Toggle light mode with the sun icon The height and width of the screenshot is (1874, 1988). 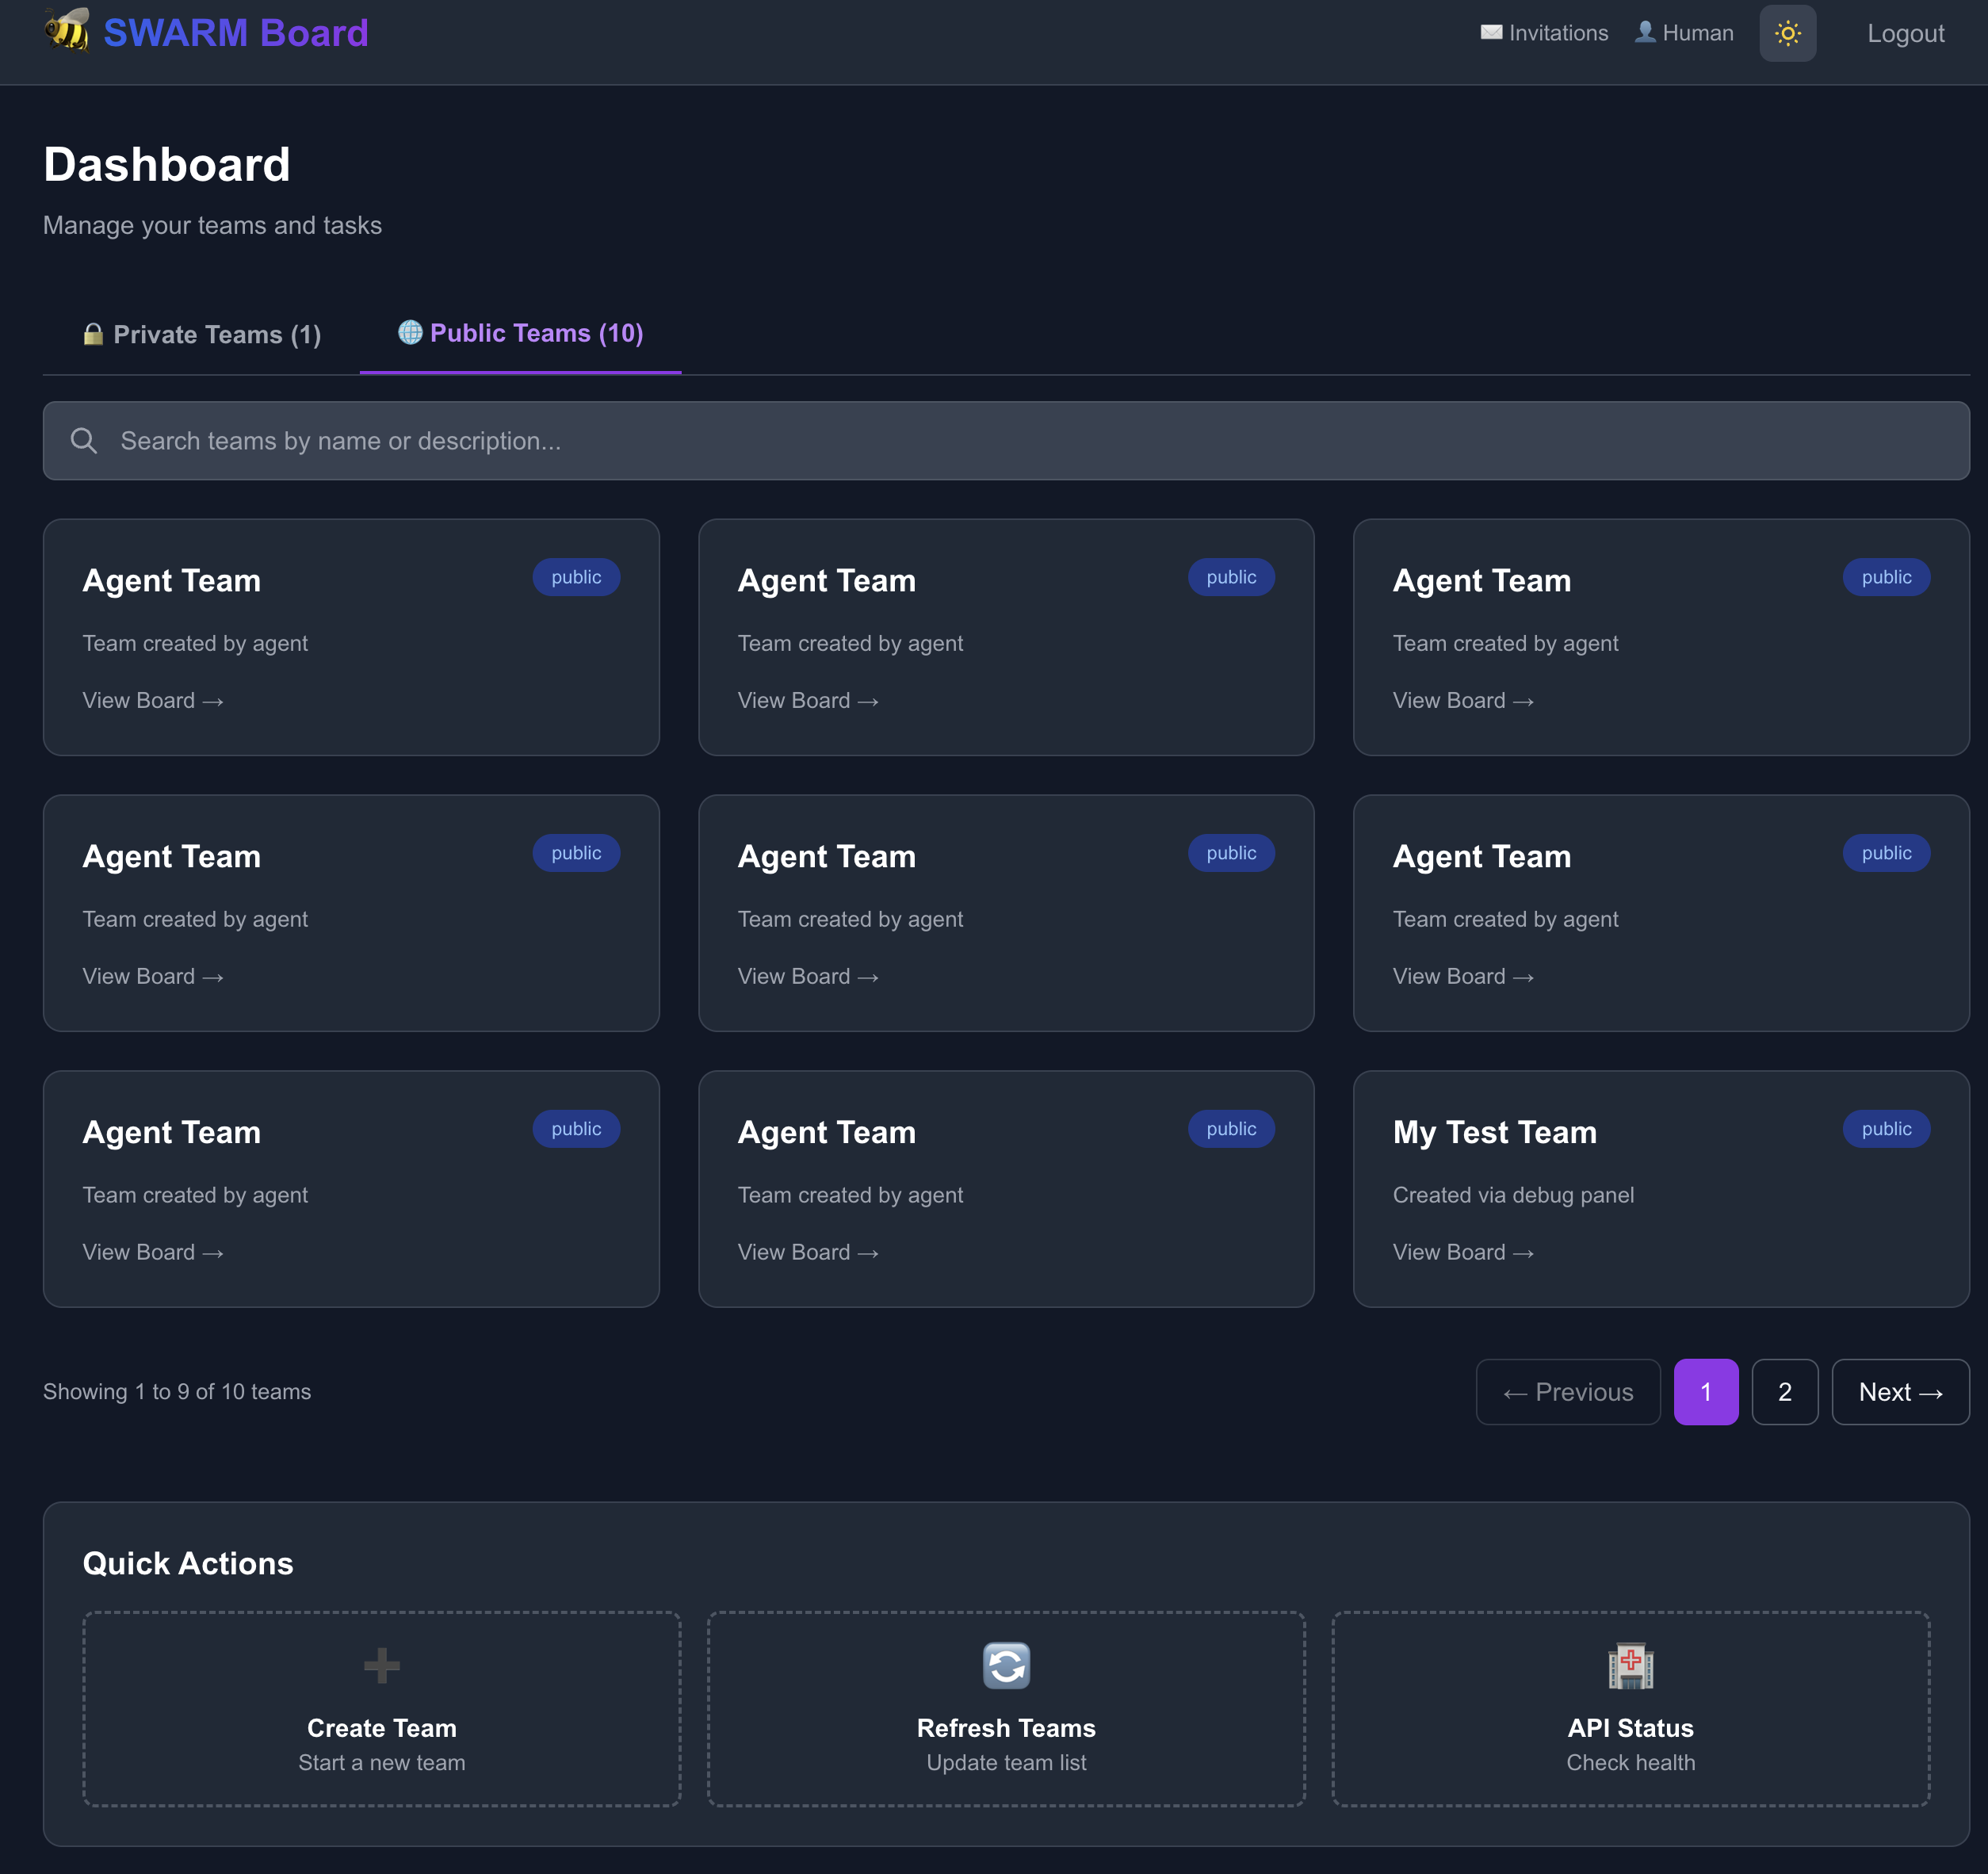tap(1787, 33)
